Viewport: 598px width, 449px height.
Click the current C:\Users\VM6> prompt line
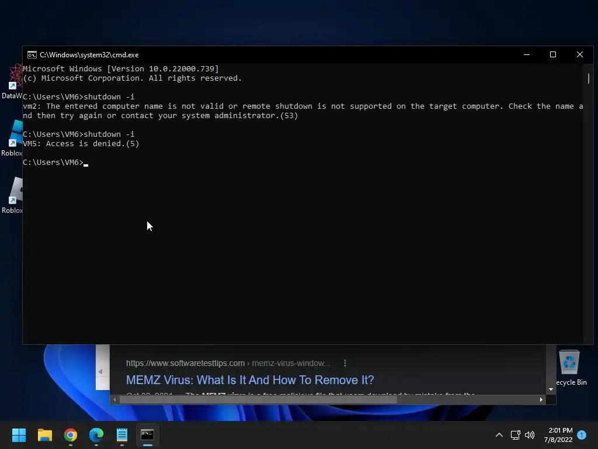55,163
